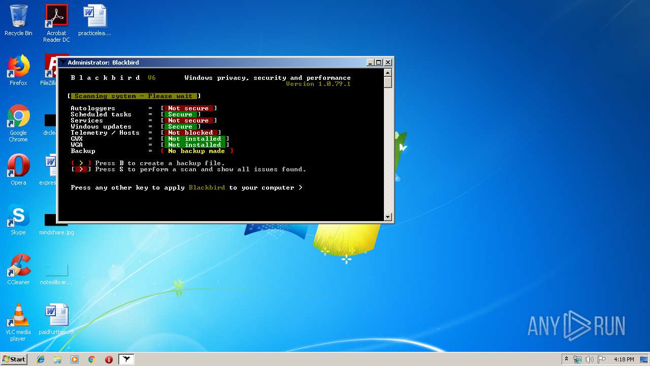Viewport: 650px width, 366px height.
Task: Open VLC media player shortcut
Action: [x=18, y=322]
